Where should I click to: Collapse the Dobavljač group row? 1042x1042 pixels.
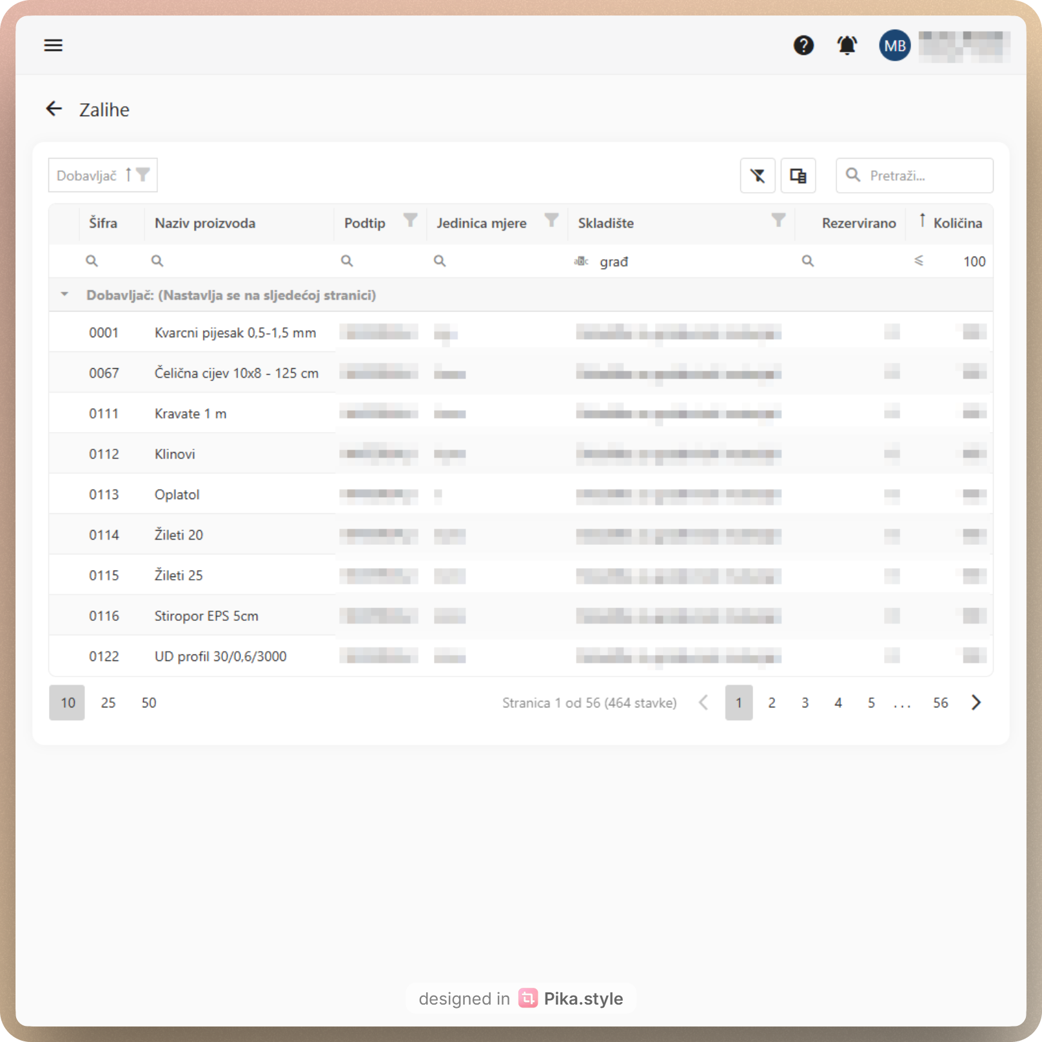coord(64,295)
